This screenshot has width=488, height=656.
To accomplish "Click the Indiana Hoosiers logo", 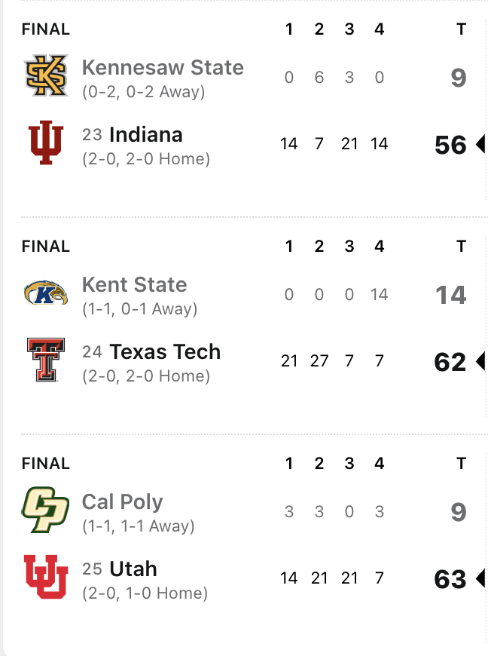I will [x=47, y=143].
